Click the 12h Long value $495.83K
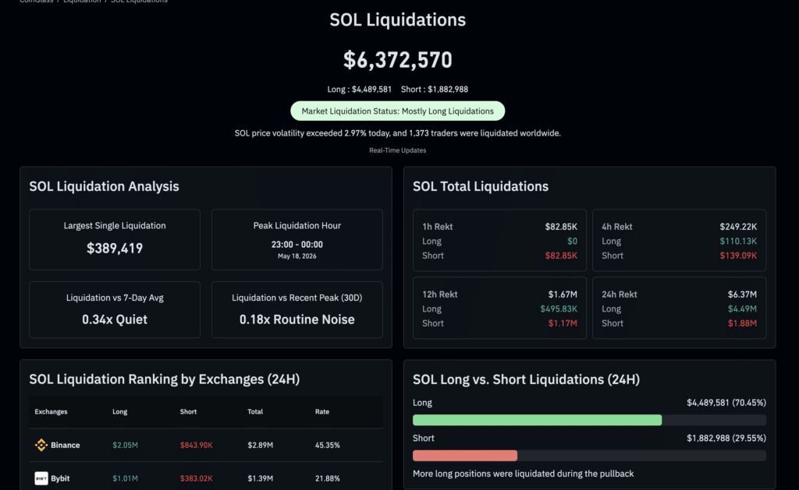 (559, 308)
